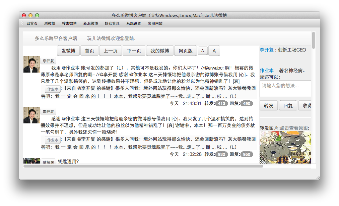Focus the 请输入您的想法 text box

(285, 89)
